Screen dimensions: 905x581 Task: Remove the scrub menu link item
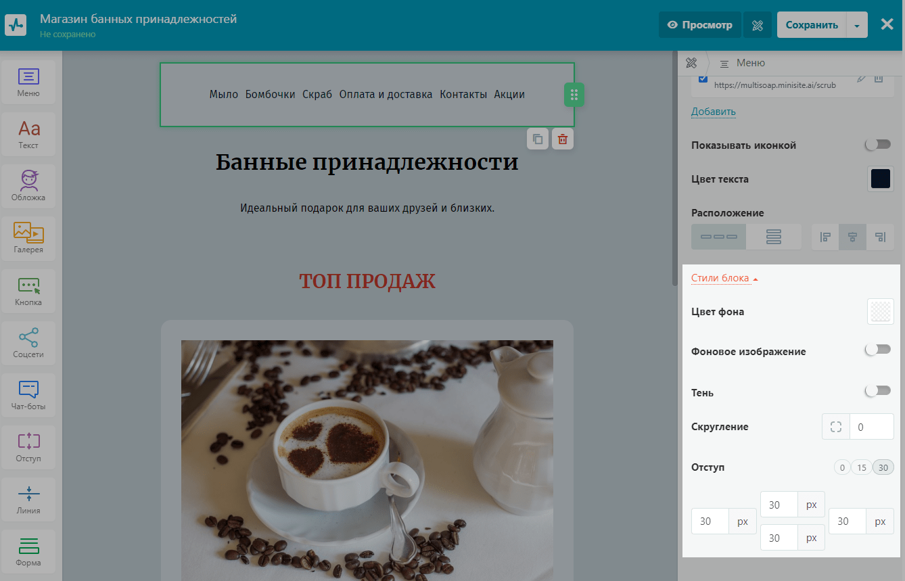(x=879, y=78)
